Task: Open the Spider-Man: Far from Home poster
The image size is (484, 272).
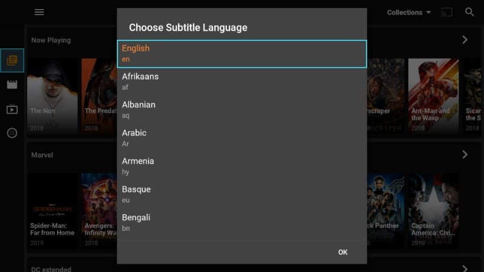Action: (52, 210)
